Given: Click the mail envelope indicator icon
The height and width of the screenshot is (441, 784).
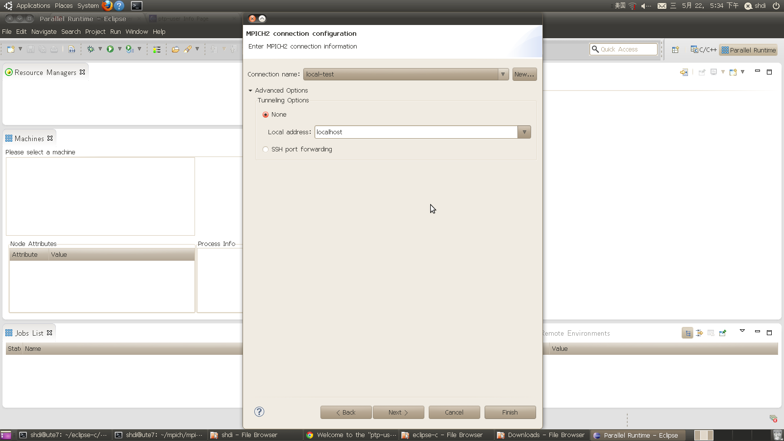Looking at the screenshot, I should pos(662,6).
